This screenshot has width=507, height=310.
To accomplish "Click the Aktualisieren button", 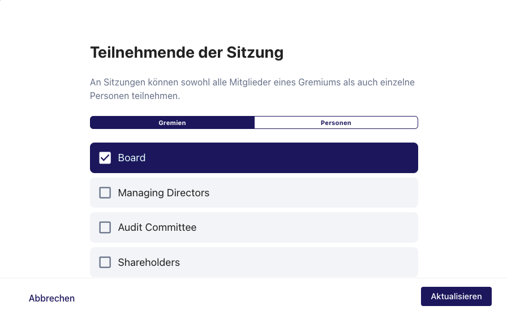I will [456, 296].
